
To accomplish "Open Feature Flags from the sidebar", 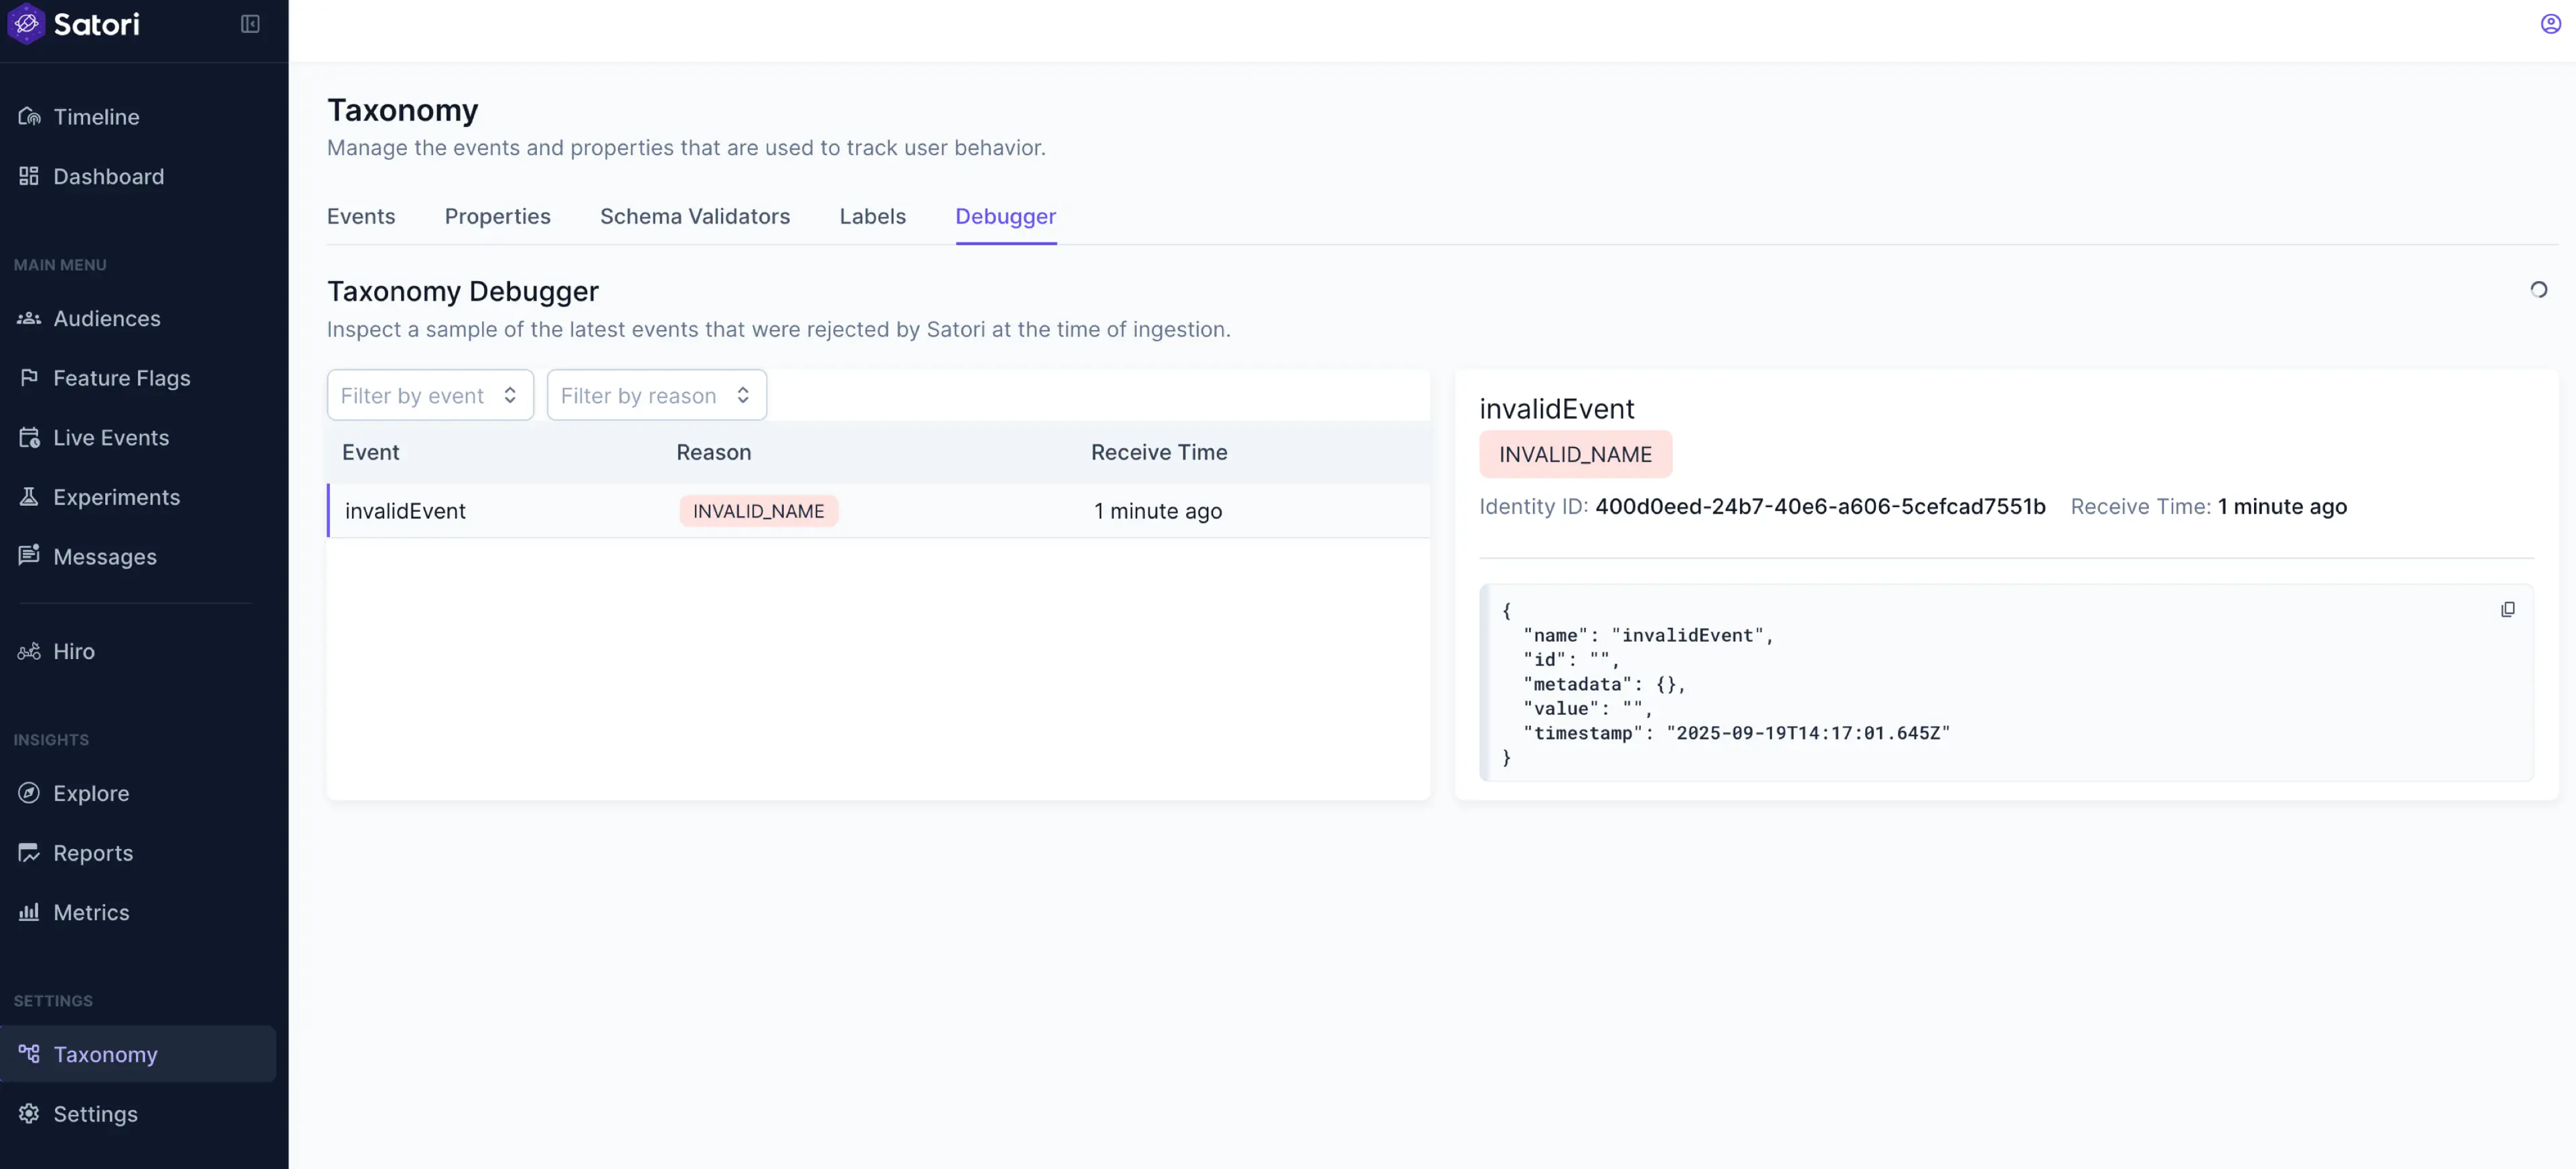I will tap(121, 377).
